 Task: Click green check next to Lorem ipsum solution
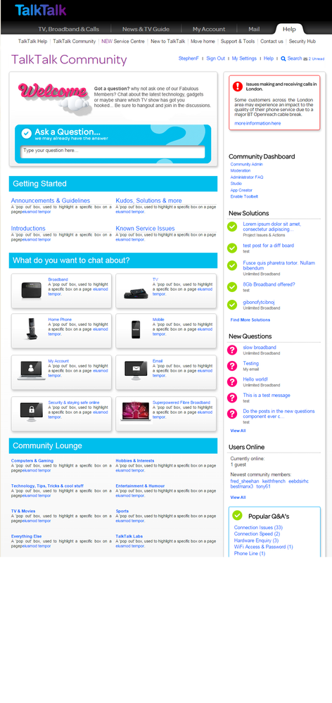(232, 227)
